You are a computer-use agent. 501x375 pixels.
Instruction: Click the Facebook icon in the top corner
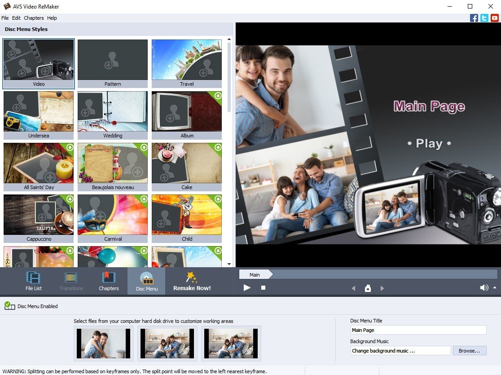(474, 18)
